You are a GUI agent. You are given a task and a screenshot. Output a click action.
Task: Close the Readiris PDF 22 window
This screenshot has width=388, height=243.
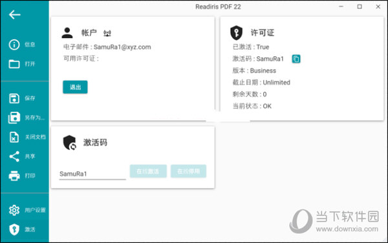pos(378,6)
